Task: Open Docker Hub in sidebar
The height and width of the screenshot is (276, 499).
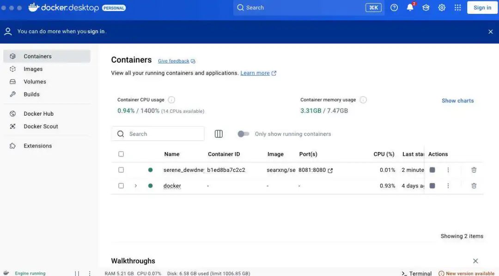Action: click(47, 113)
